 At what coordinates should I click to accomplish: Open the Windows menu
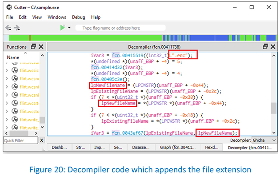coord(57,17)
